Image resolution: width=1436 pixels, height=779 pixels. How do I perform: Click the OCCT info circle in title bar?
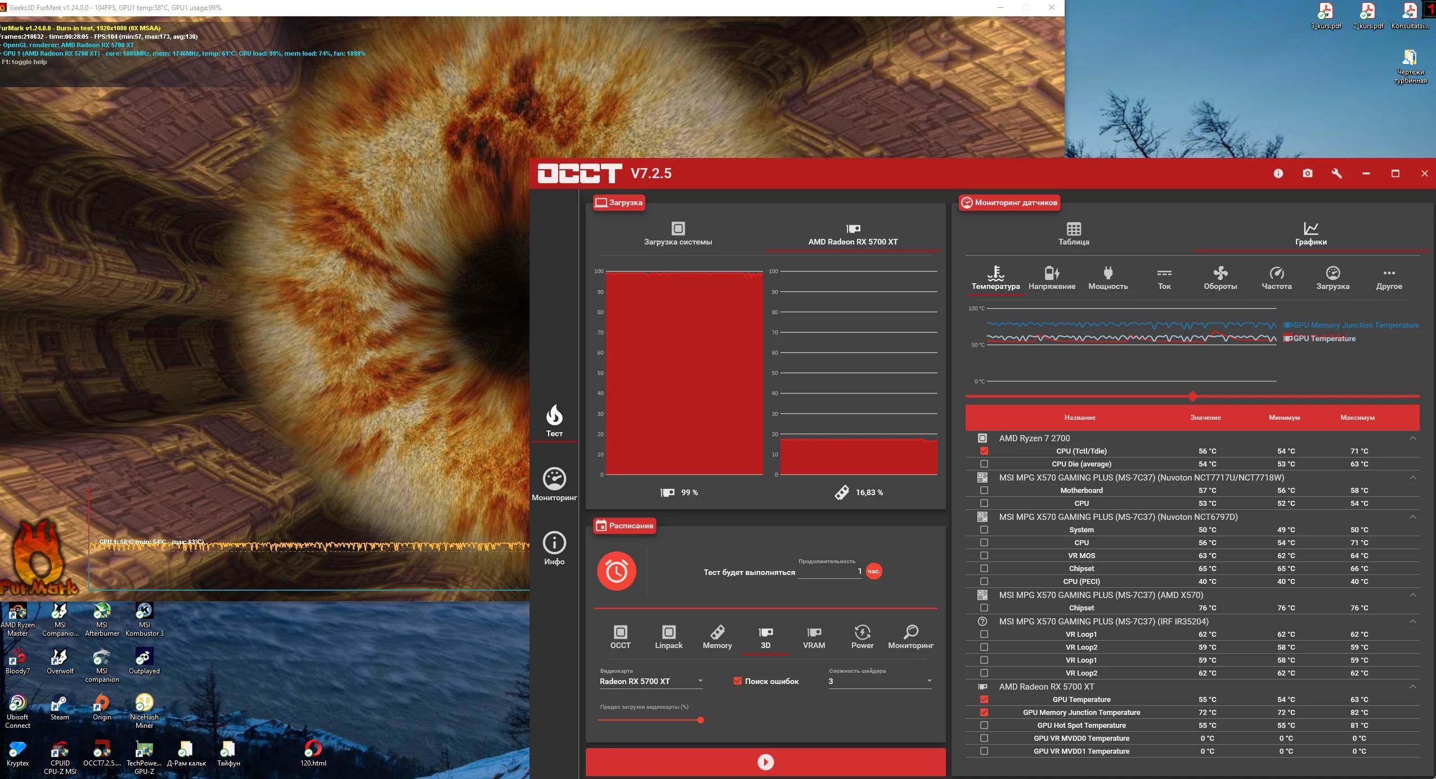coord(1278,174)
